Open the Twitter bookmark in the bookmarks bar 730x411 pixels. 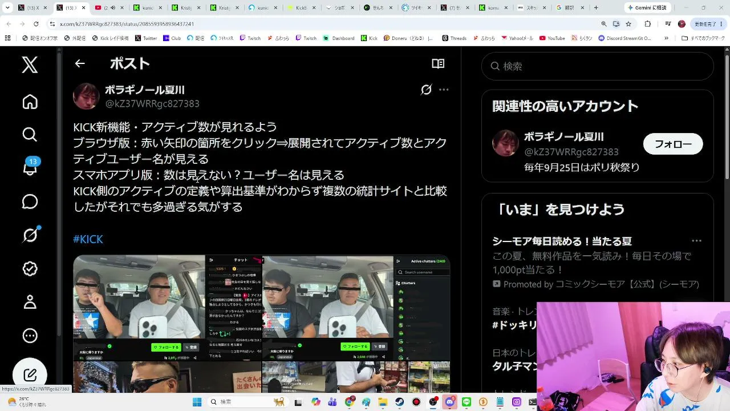(x=146, y=38)
